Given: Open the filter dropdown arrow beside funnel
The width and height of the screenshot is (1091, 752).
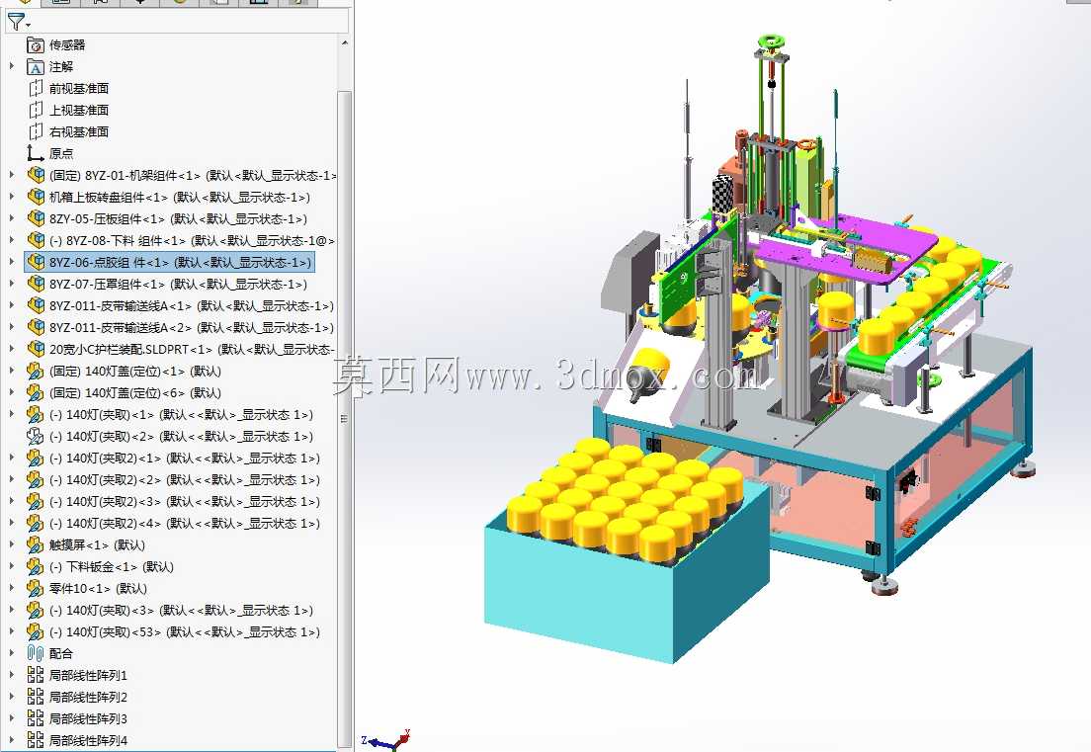Looking at the screenshot, I should tap(29, 26).
